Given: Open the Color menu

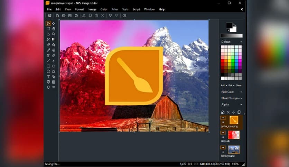Looking at the screenshot, I should (104, 9).
